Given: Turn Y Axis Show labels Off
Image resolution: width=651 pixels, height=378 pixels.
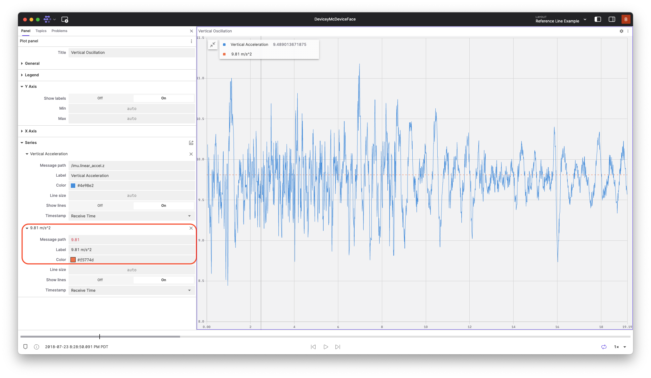Looking at the screenshot, I should click(100, 98).
